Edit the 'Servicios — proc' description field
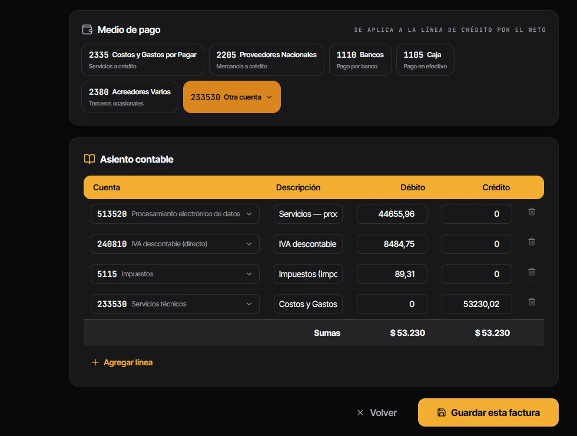The width and height of the screenshot is (577, 436). (x=308, y=214)
